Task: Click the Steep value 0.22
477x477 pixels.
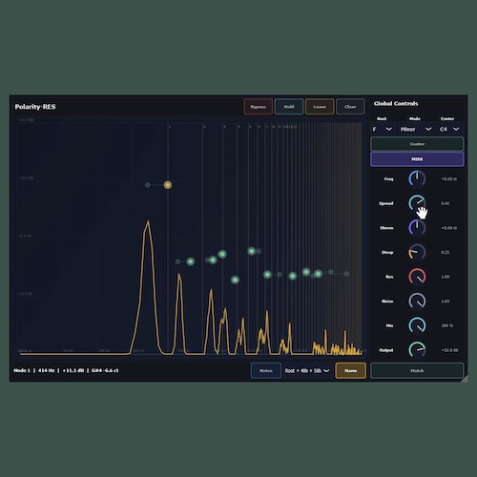Action: click(x=446, y=252)
